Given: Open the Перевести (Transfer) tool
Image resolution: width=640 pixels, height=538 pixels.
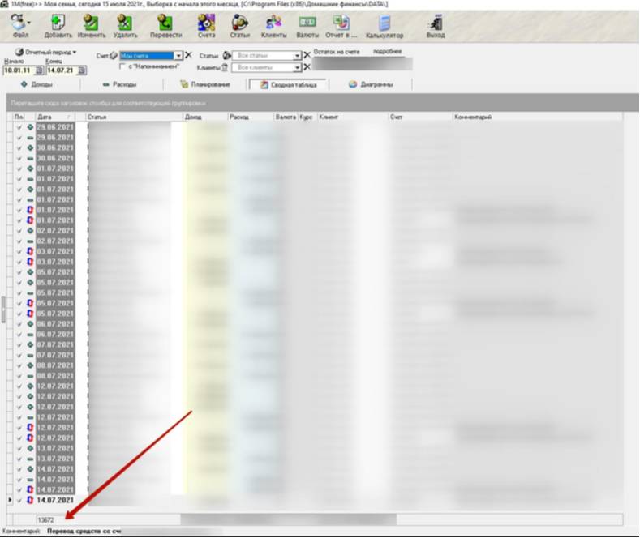Looking at the screenshot, I should click(165, 24).
